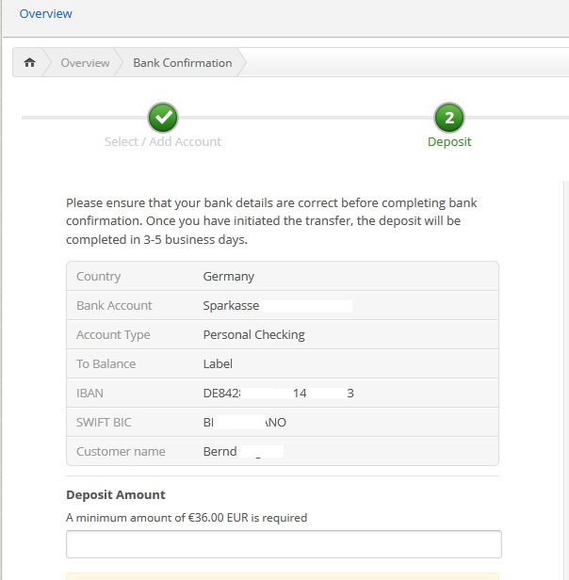Open the Overview link at page top

[45, 14]
